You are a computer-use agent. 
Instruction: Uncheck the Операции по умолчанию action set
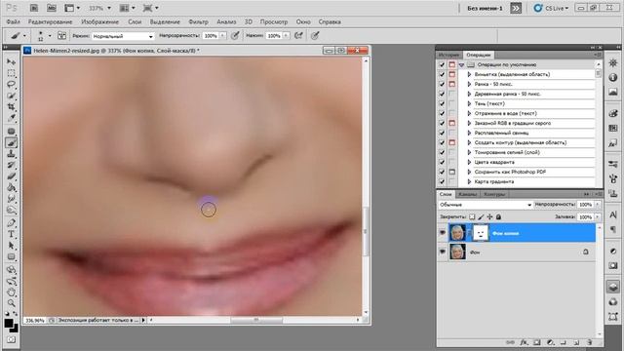point(442,64)
